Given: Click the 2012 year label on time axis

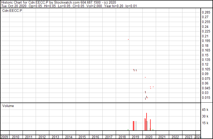Looking at the screenshot, I should click(x=42, y=137).
